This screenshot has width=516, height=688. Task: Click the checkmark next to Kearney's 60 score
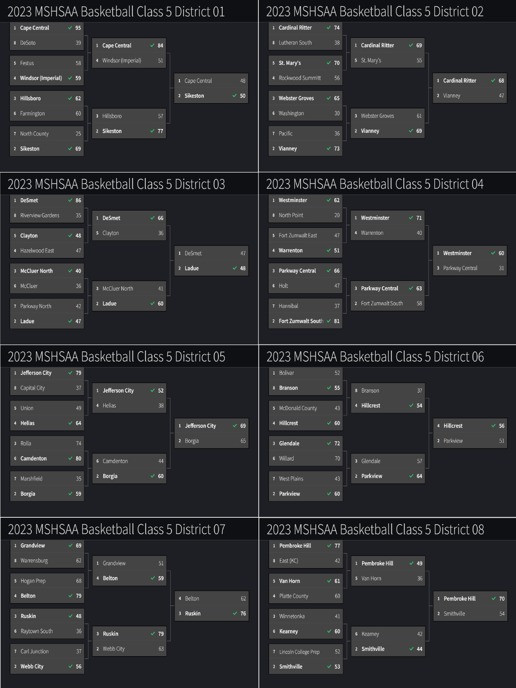[x=329, y=631]
